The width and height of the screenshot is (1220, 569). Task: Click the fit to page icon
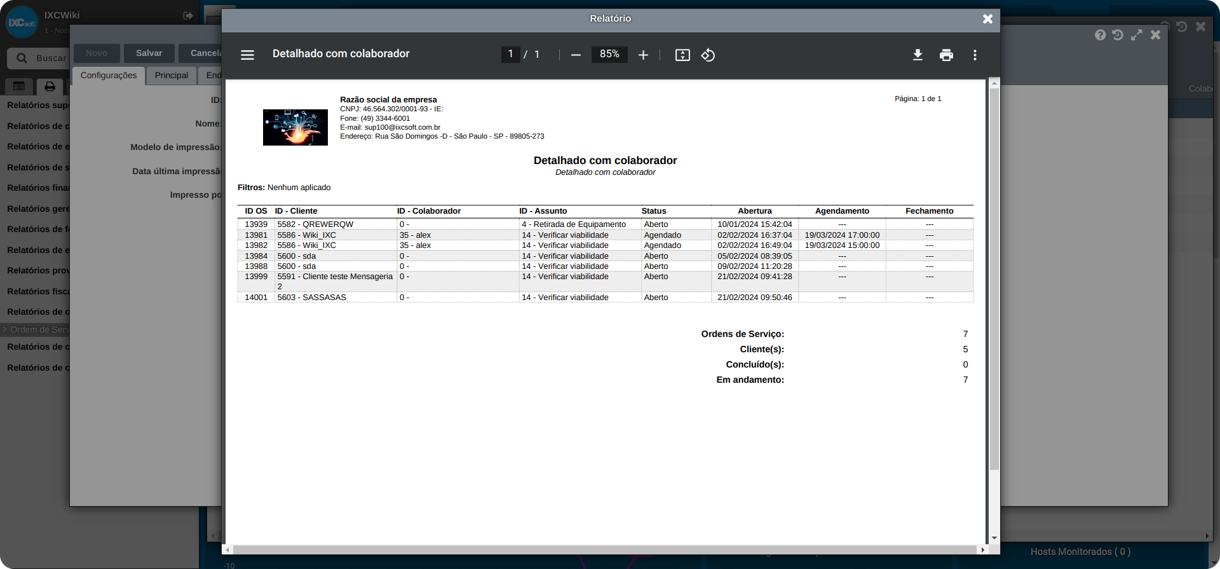click(x=682, y=55)
